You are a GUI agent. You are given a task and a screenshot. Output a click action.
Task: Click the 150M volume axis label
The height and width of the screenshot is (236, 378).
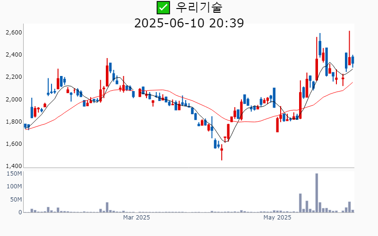click(x=14, y=174)
